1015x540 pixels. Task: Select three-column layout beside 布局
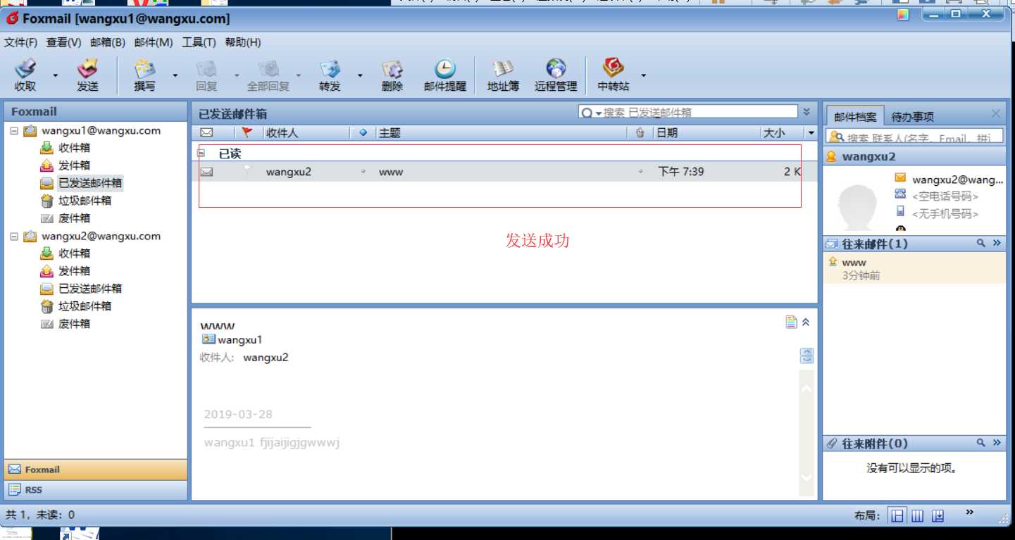917,516
